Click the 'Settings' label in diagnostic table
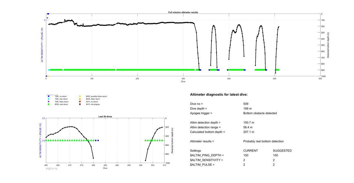354x183 pixels. pos(196,151)
